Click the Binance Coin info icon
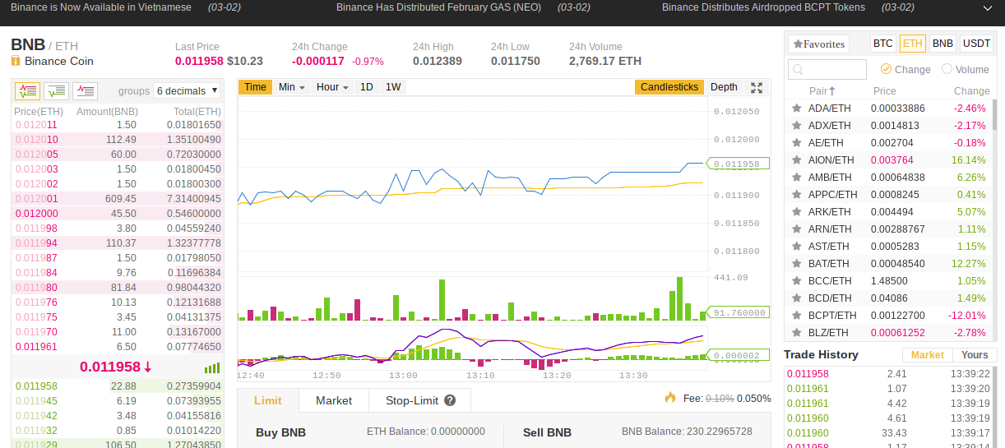Screen dimensions: 1005x448 click(x=16, y=61)
